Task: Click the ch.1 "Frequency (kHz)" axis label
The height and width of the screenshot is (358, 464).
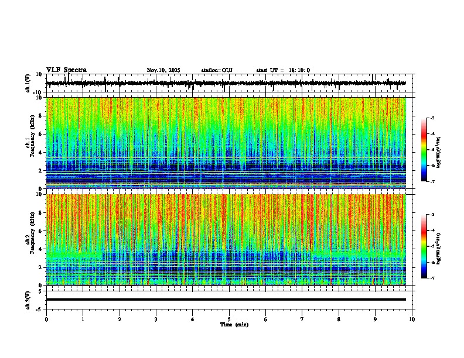Action: [32, 136]
